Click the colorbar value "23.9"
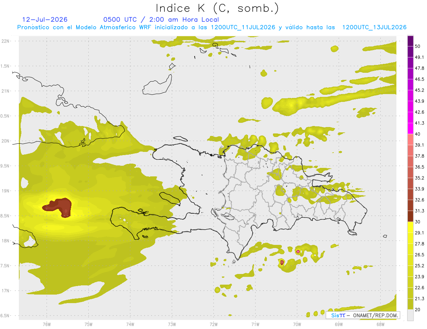Screen dimensions: 427x329 click(x=420, y=277)
